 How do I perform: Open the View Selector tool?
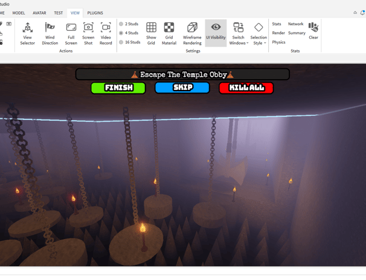pyautogui.click(x=28, y=34)
